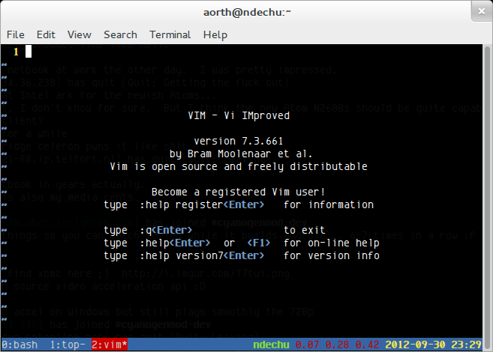Click the window title 'aorth@ndechu:~'
Viewport: 493px width, 352px height.
(247, 12)
